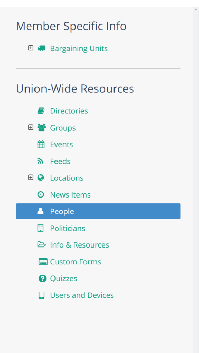Open the Users and Devices link
Viewport: 199px width, 353px height.
click(82, 295)
